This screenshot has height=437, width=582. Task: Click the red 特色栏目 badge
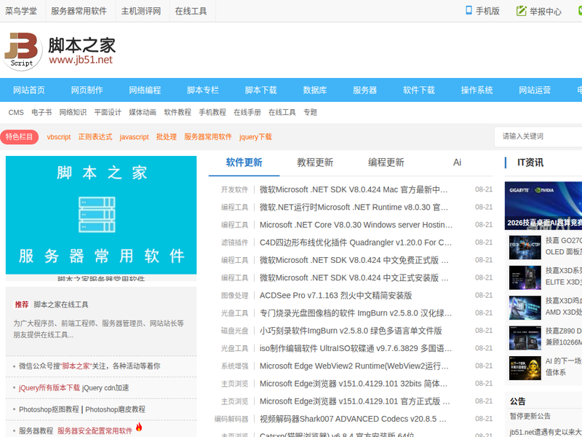pos(20,137)
